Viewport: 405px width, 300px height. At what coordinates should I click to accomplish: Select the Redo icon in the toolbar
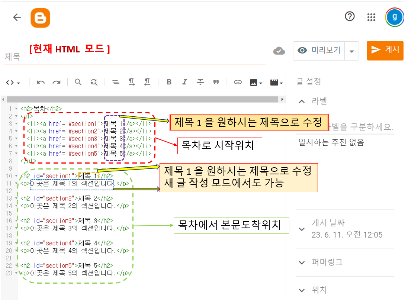tap(57, 82)
